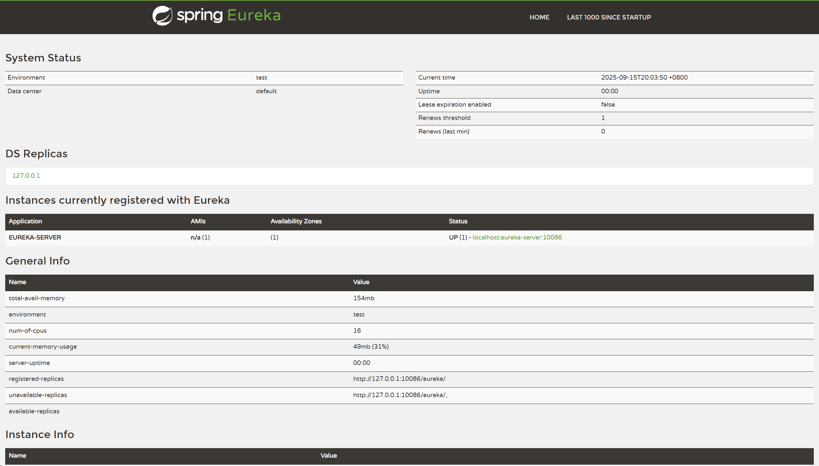Click the Instance Info heading

[x=40, y=434]
